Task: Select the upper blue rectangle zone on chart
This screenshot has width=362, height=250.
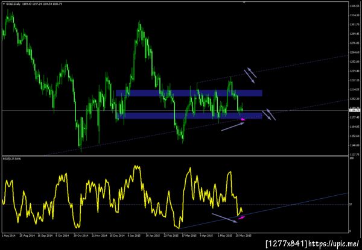Action: point(189,93)
